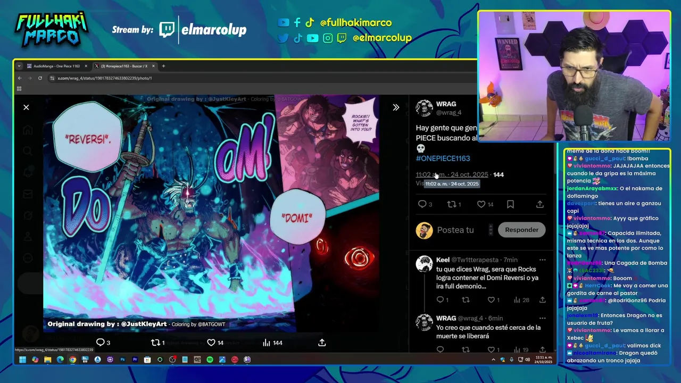Open WRAG's profile avatar at tweet top
Viewport: 681px width, 383px height.
coord(424,108)
